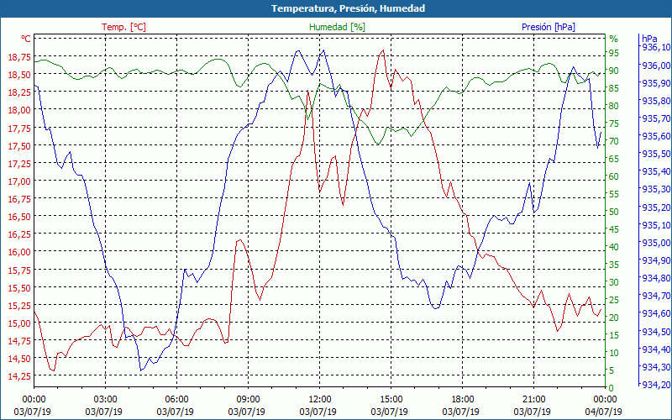
Task: Click the 20 humidity axis value
Action: 614,318
